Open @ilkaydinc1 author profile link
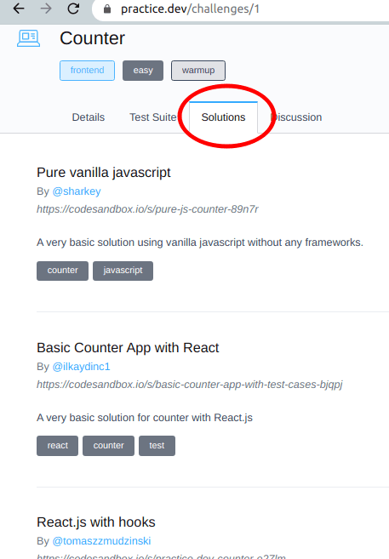Image resolution: width=389 pixels, height=559 pixels. [x=82, y=367]
